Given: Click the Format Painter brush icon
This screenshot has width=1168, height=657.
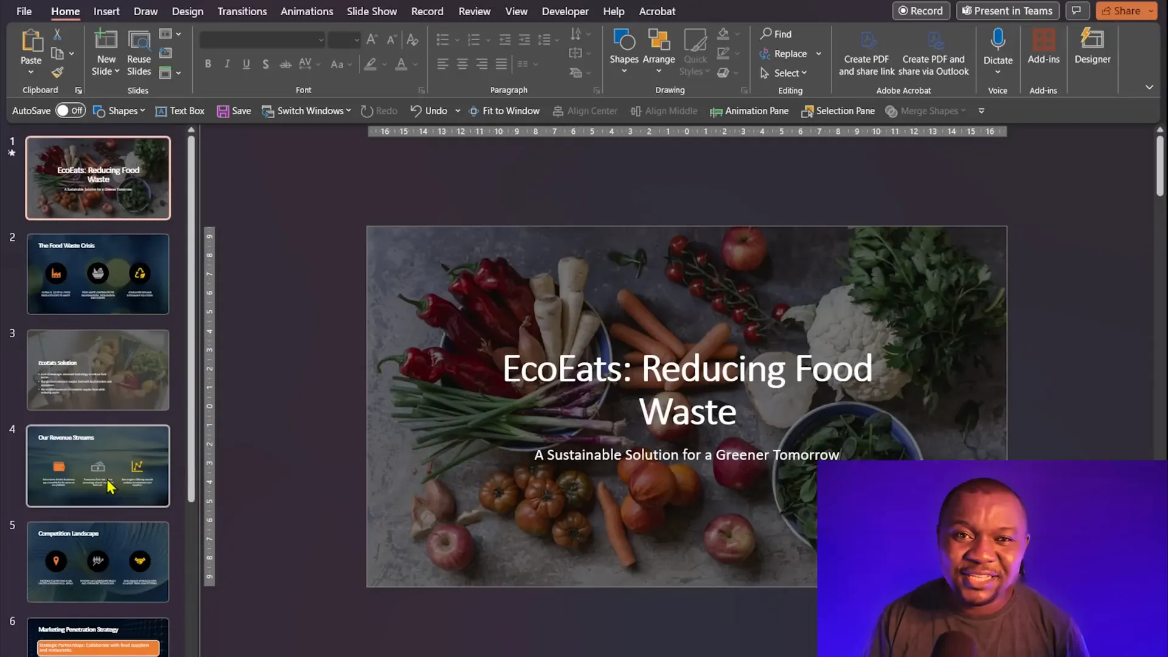Looking at the screenshot, I should [x=57, y=72].
